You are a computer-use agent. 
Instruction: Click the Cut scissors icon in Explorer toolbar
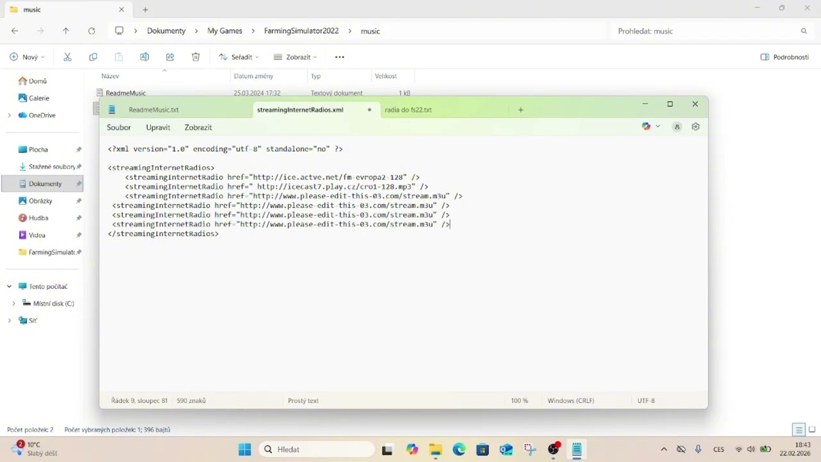[x=67, y=57]
